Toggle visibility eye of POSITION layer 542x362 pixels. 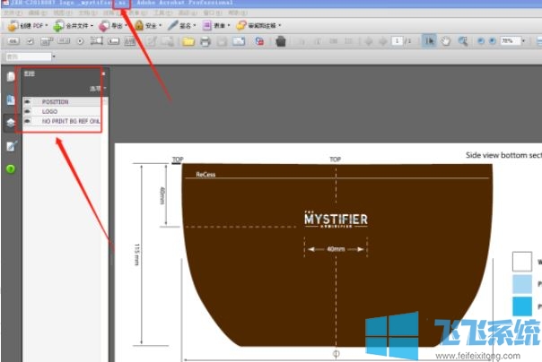point(27,101)
